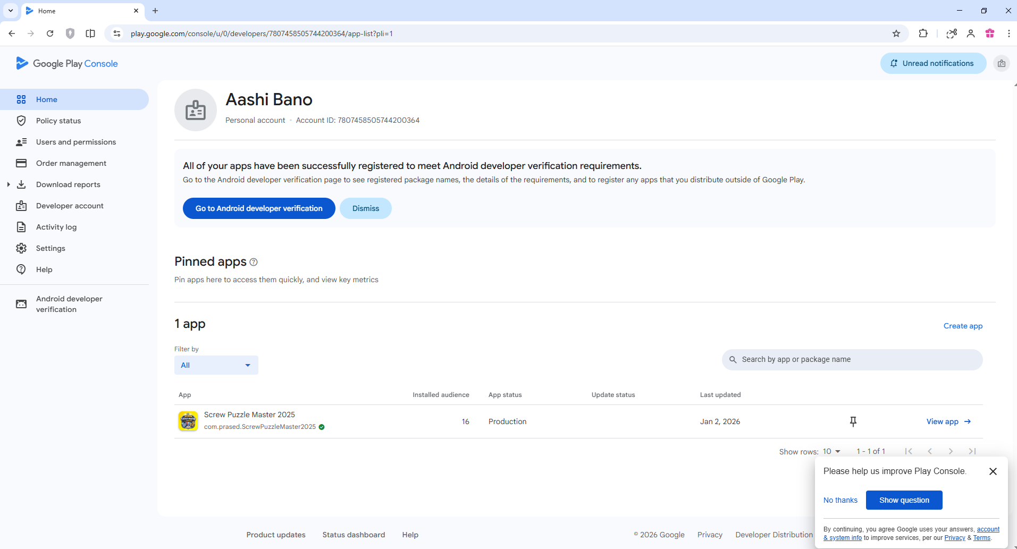This screenshot has width=1017, height=549.
Task: Click No thanks in survey popup
Action: click(841, 500)
